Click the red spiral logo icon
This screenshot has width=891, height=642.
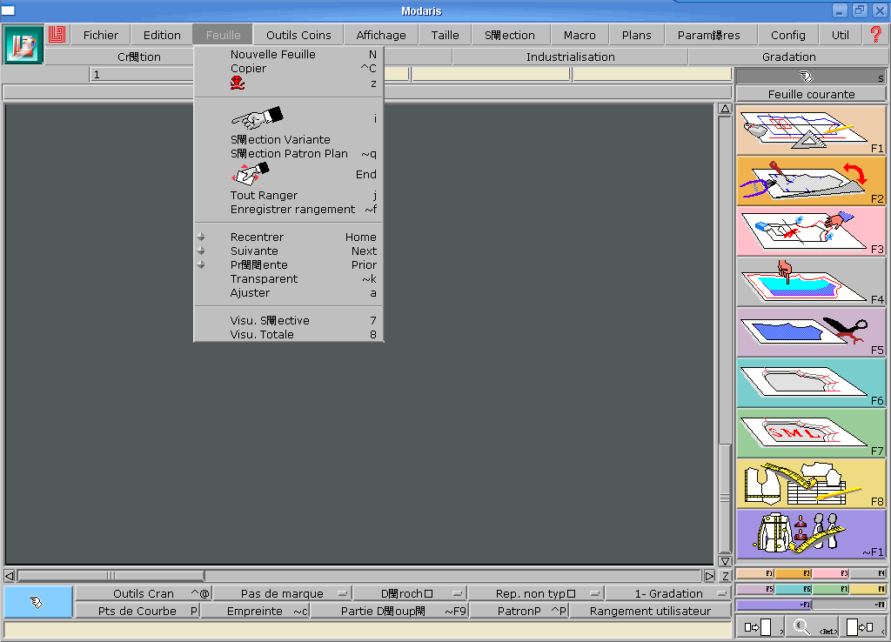click(57, 35)
